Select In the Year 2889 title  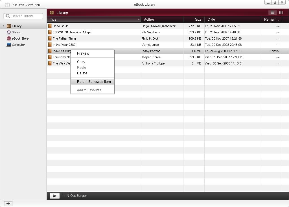(64, 45)
